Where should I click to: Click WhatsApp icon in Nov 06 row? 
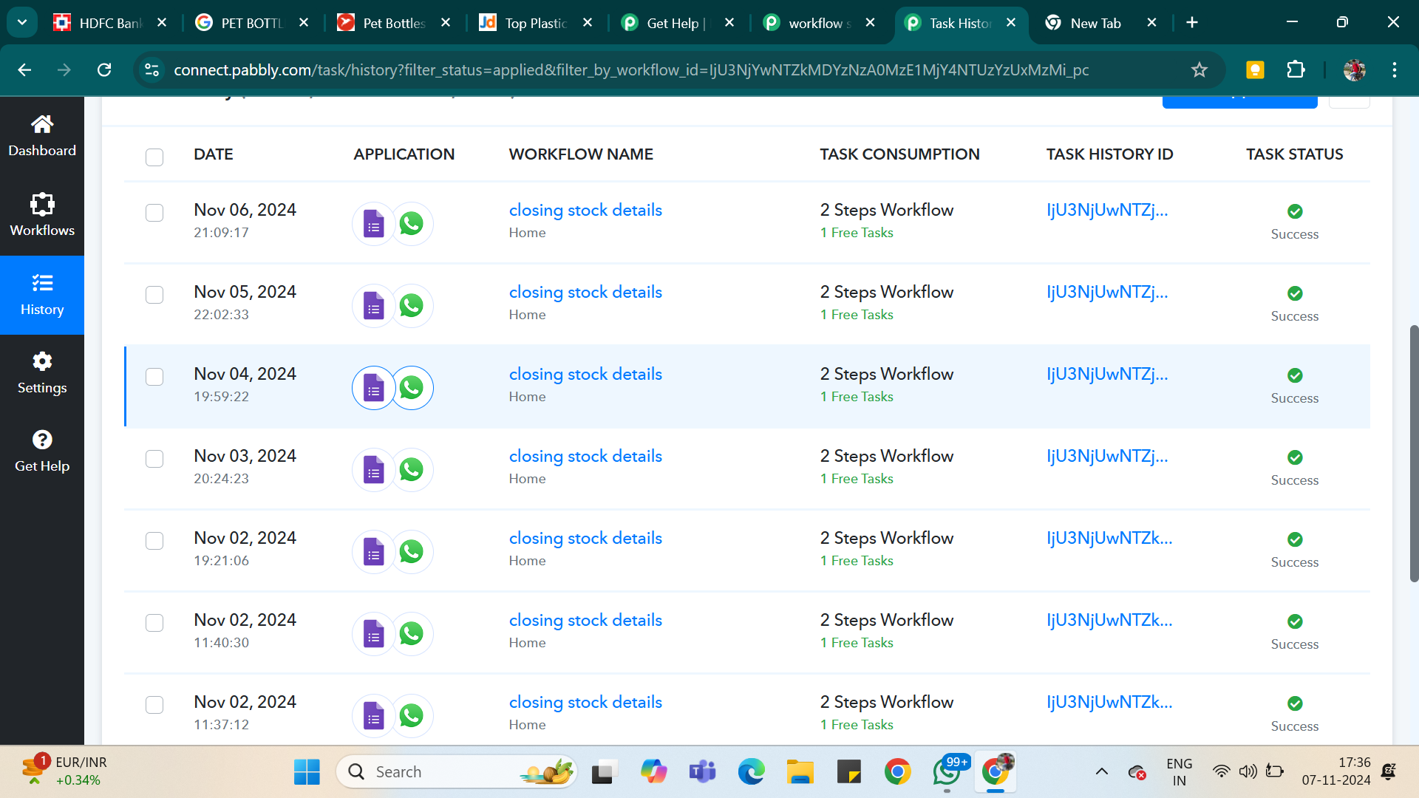pyautogui.click(x=412, y=224)
